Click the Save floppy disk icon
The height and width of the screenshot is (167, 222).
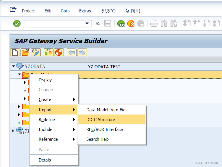click(x=108, y=23)
